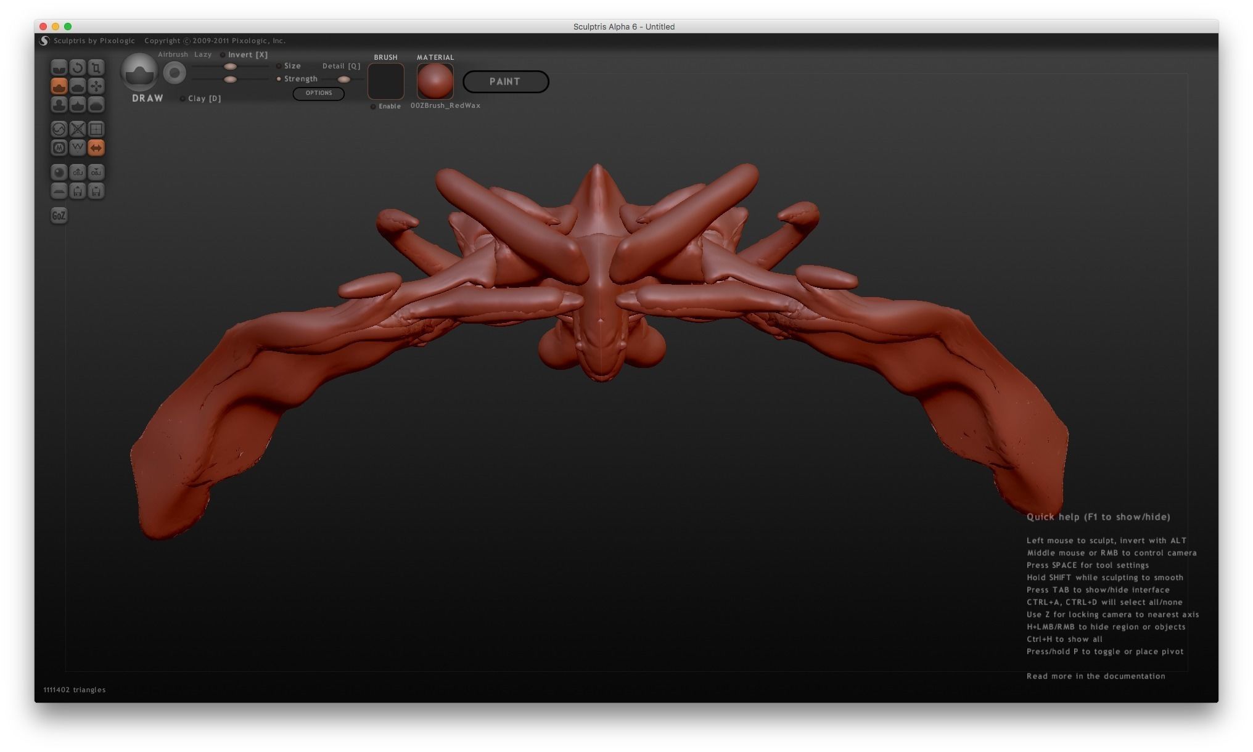The height and width of the screenshot is (752, 1253).
Task: Select the Inflate tool
Action: 59,104
